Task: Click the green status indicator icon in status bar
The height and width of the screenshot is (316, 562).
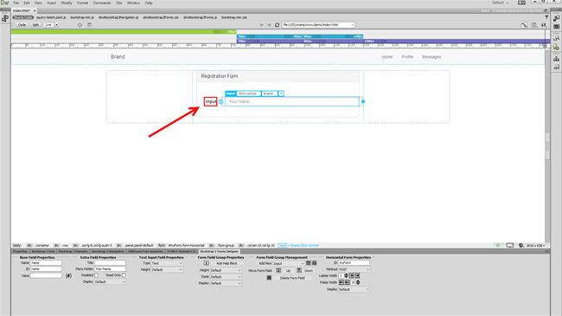Action: pos(498,246)
